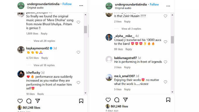Like the 'Mere Dholna' comment heart

(78, 22)
